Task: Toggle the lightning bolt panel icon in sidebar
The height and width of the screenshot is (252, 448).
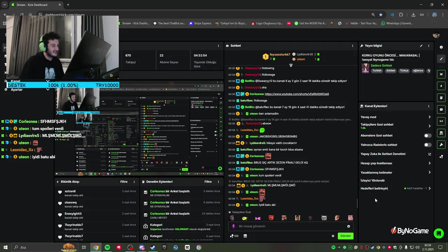Action: (441, 86)
